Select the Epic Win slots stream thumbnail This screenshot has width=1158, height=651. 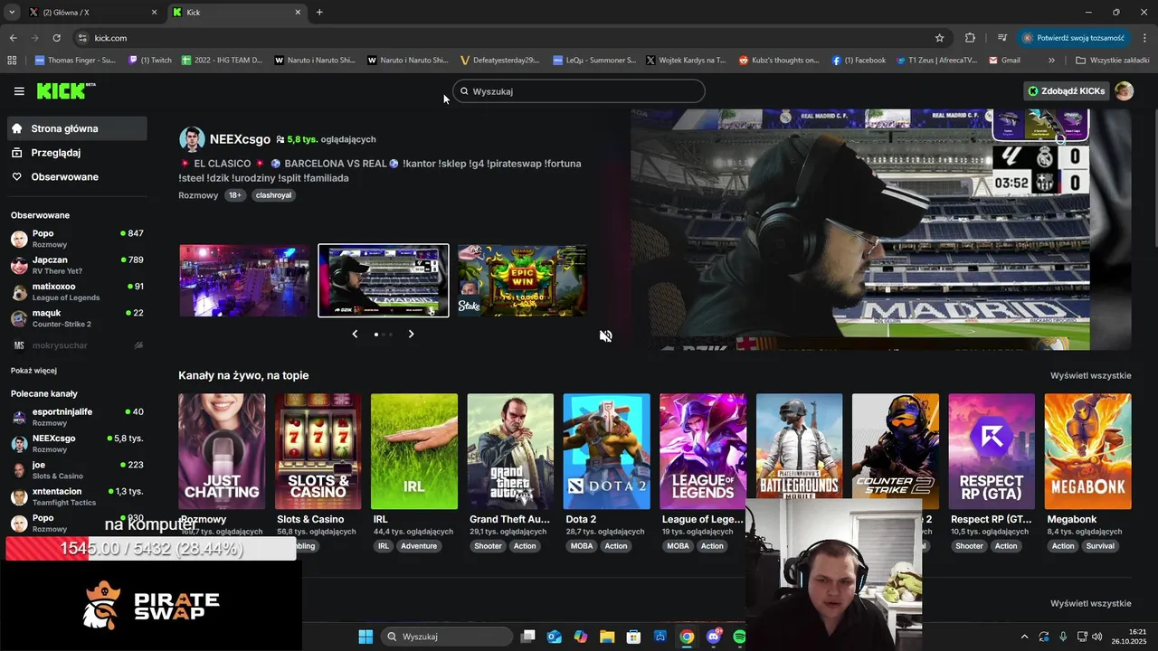(x=522, y=280)
